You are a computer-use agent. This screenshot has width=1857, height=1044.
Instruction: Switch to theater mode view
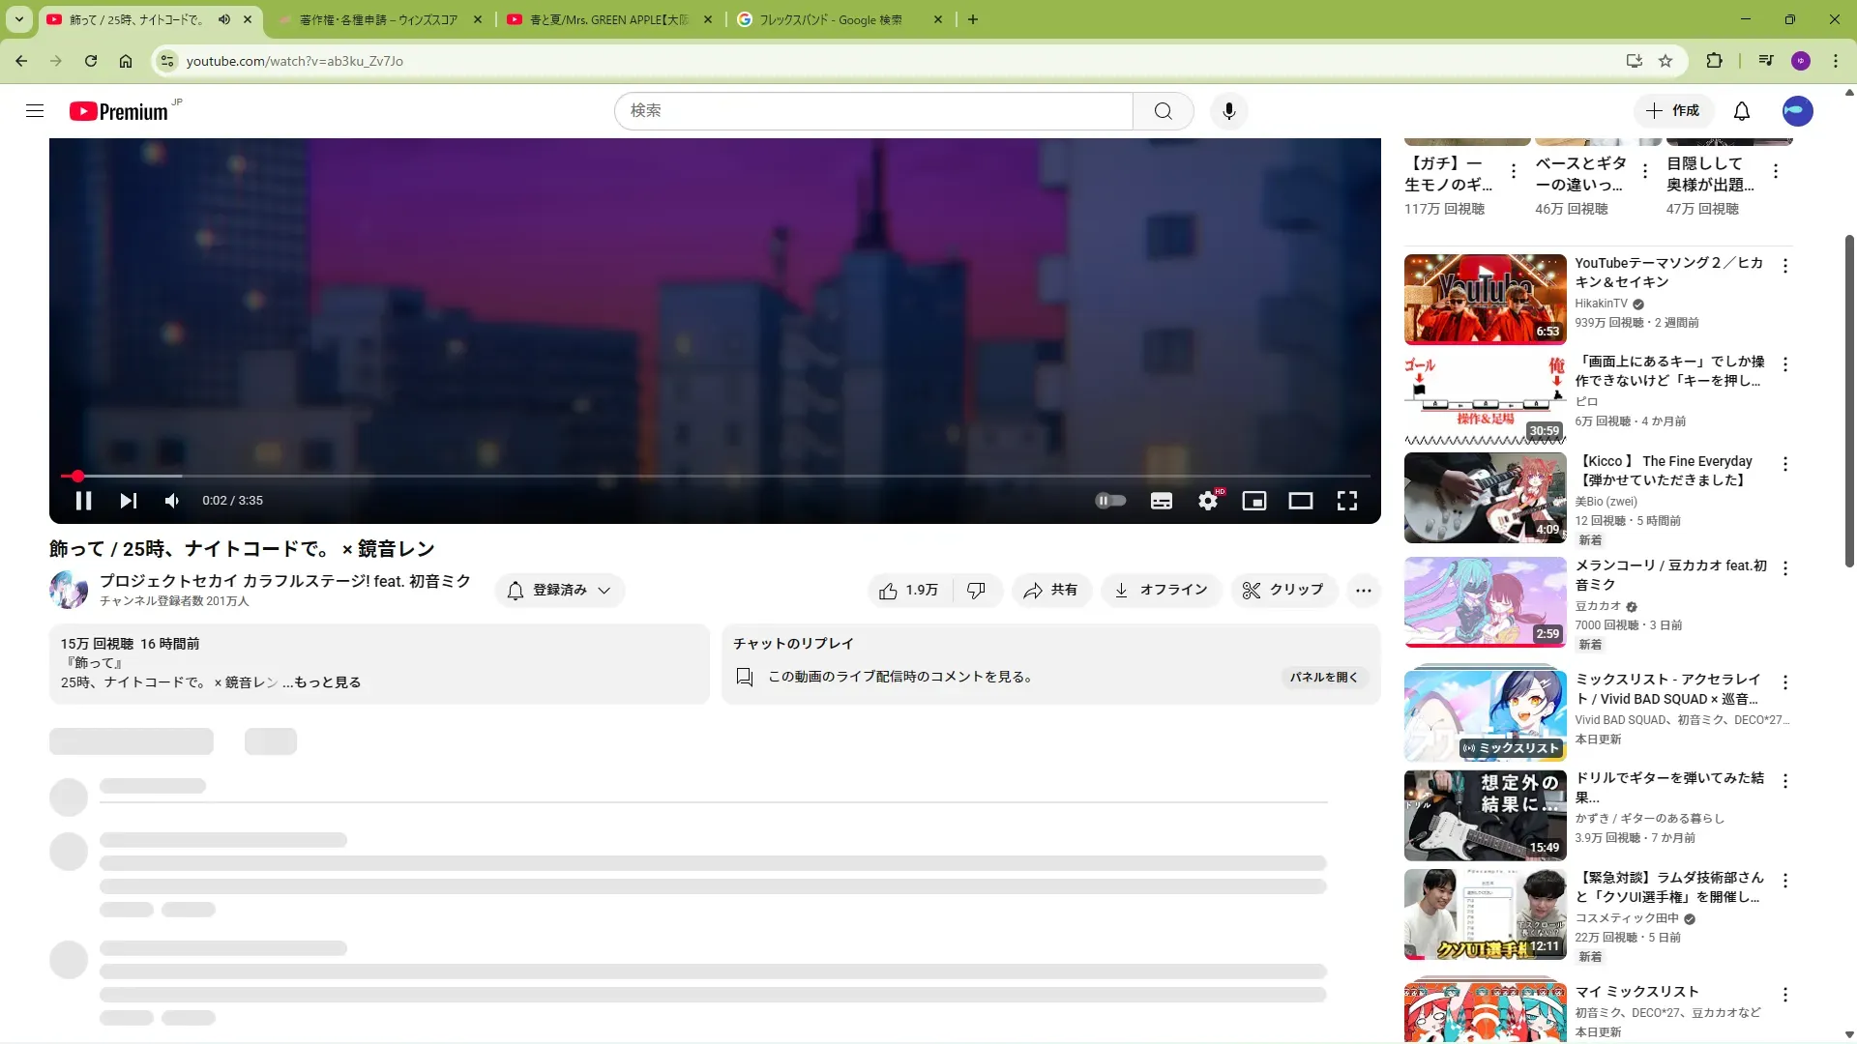(1301, 501)
